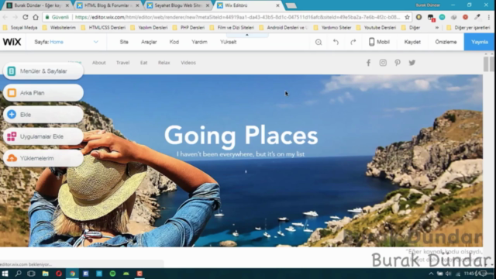
Task: Expand the Sayfa: Home page dropdown
Action: click(x=96, y=42)
